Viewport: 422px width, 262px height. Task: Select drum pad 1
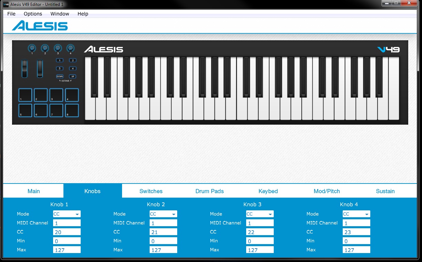click(25, 95)
